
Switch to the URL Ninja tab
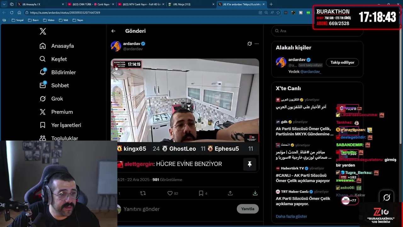click(191, 4)
